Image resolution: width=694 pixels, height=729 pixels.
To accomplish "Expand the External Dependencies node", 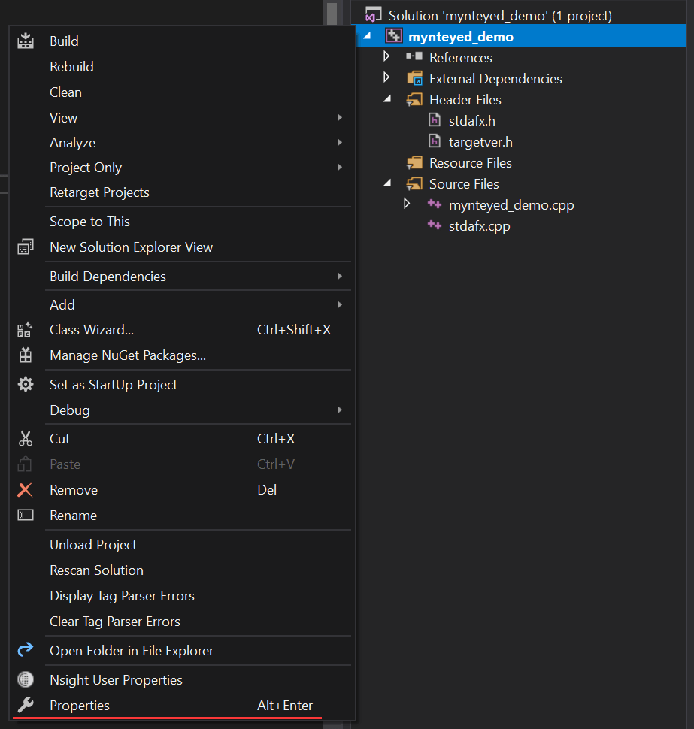I will (x=386, y=77).
